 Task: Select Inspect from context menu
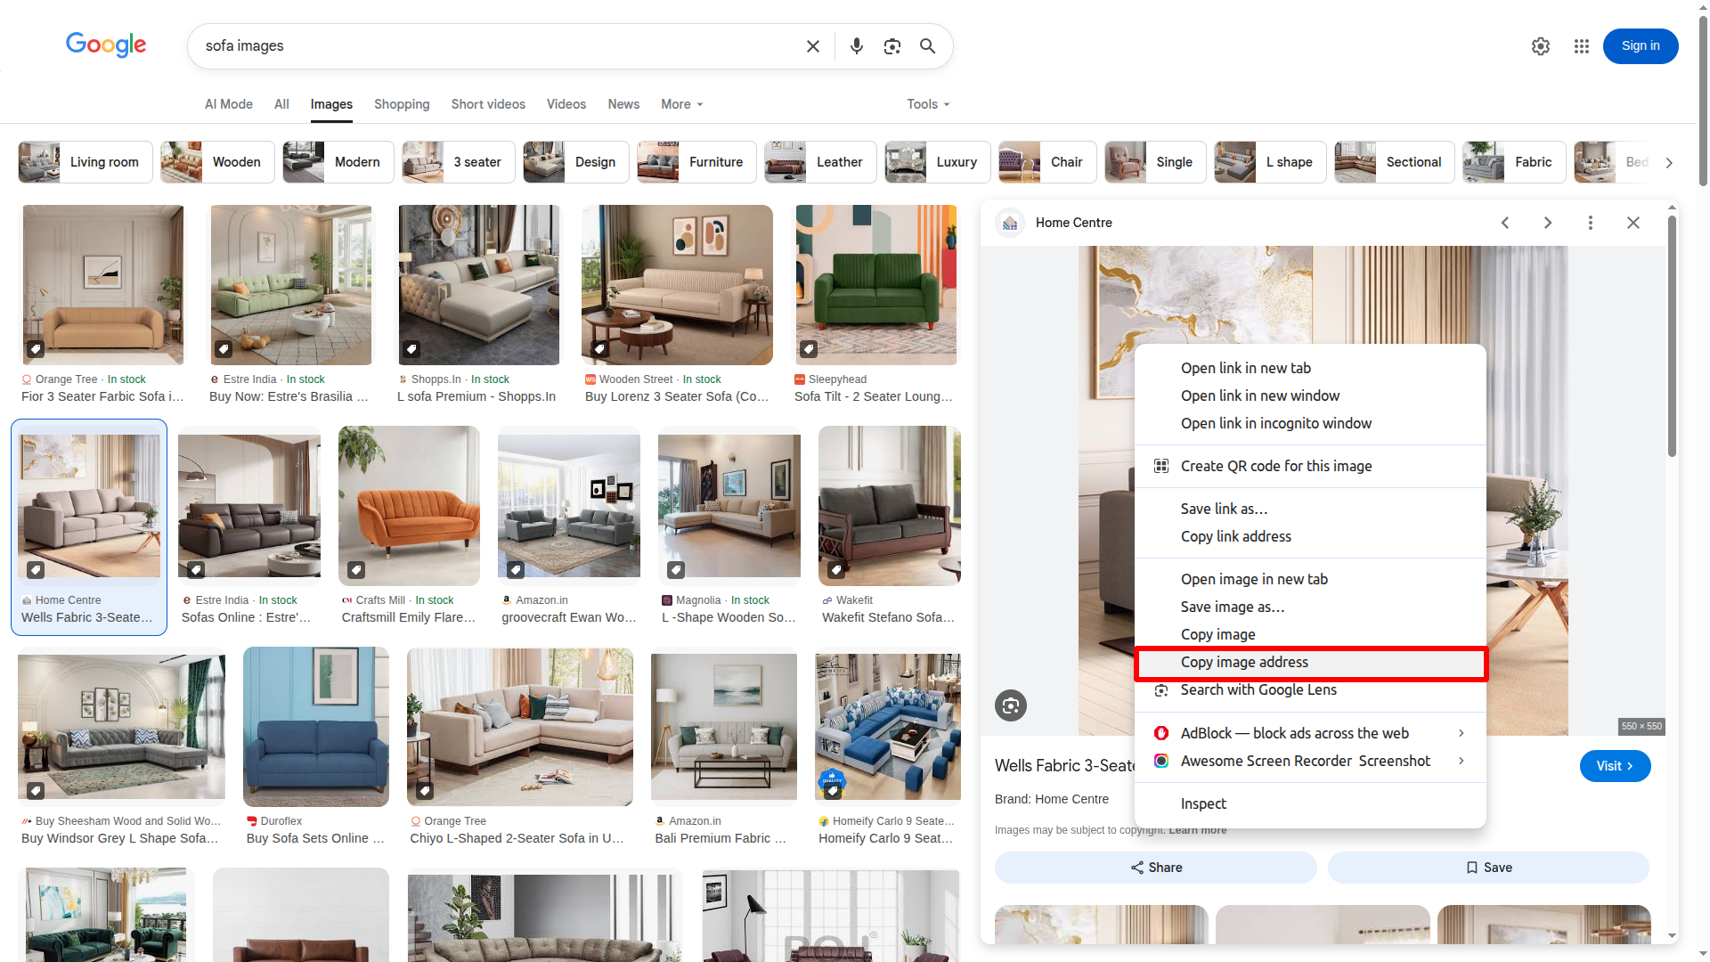click(x=1310, y=803)
